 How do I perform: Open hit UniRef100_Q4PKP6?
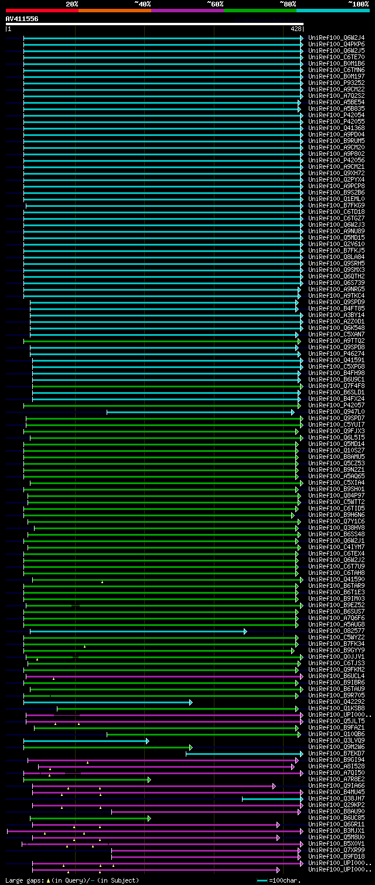[x=336, y=45]
